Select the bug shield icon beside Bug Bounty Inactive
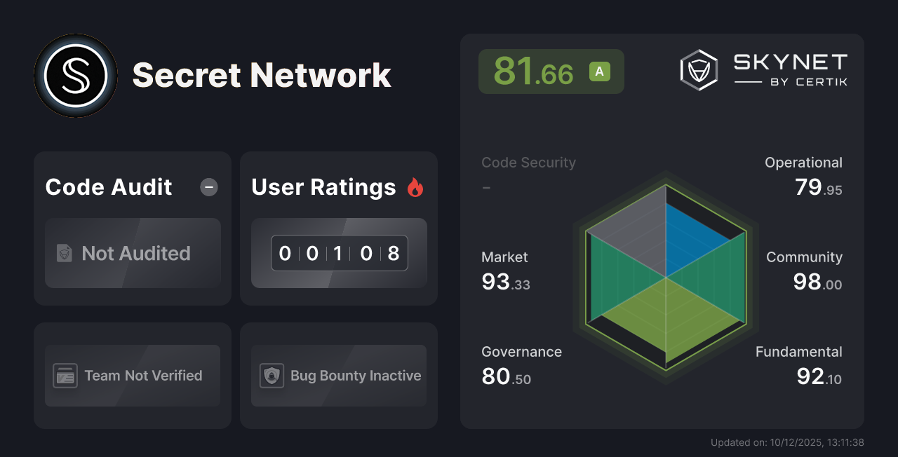Image resolution: width=898 pixels, height=457 pixels. 272,376
